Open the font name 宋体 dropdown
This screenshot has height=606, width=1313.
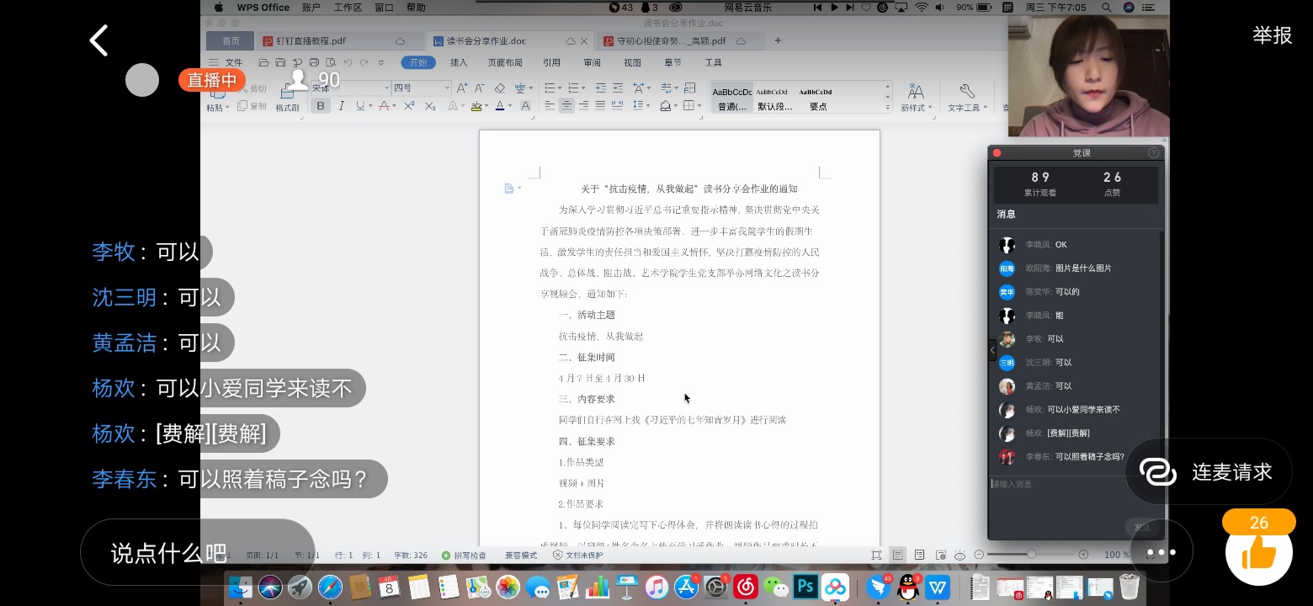pyautogui.click(x=386, y=88)
